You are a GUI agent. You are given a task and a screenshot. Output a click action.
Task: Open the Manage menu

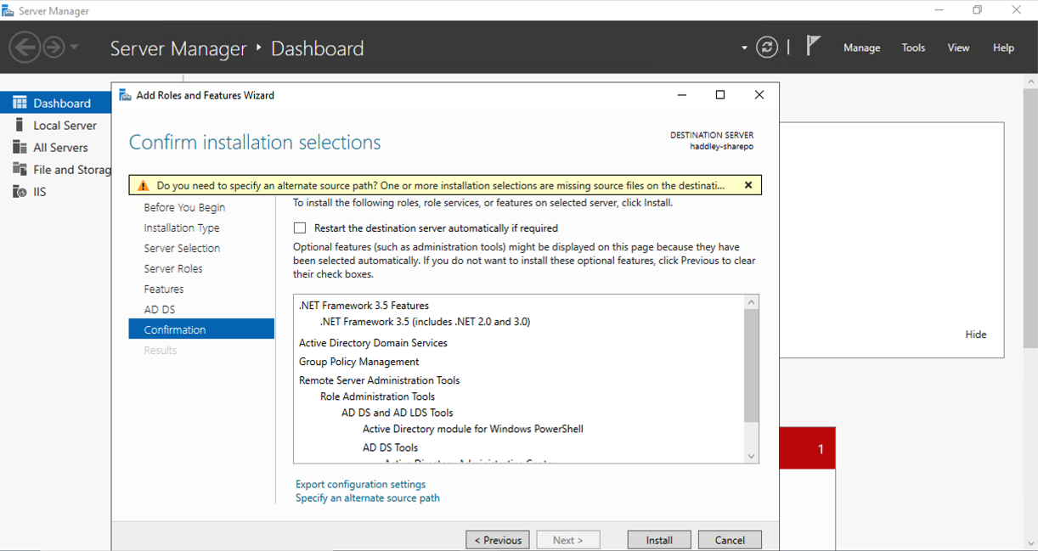coord(861,48)
